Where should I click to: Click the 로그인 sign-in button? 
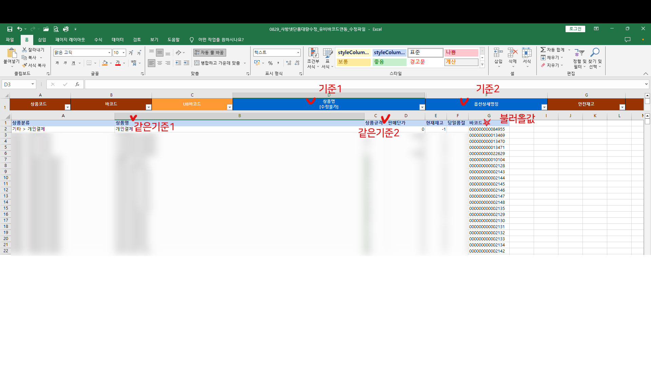(575, 29)
